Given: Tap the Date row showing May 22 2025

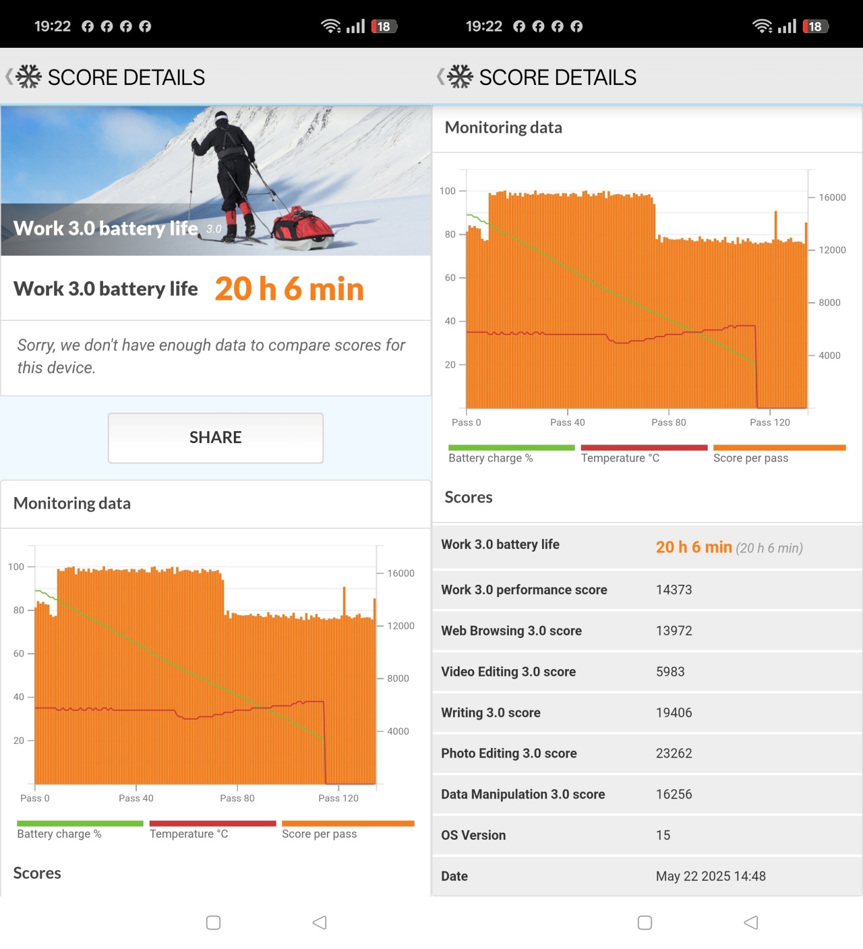Looking at the screenshot, I should 647,876.
